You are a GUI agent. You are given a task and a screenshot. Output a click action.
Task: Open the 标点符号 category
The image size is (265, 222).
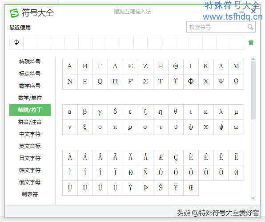(30, 74)
